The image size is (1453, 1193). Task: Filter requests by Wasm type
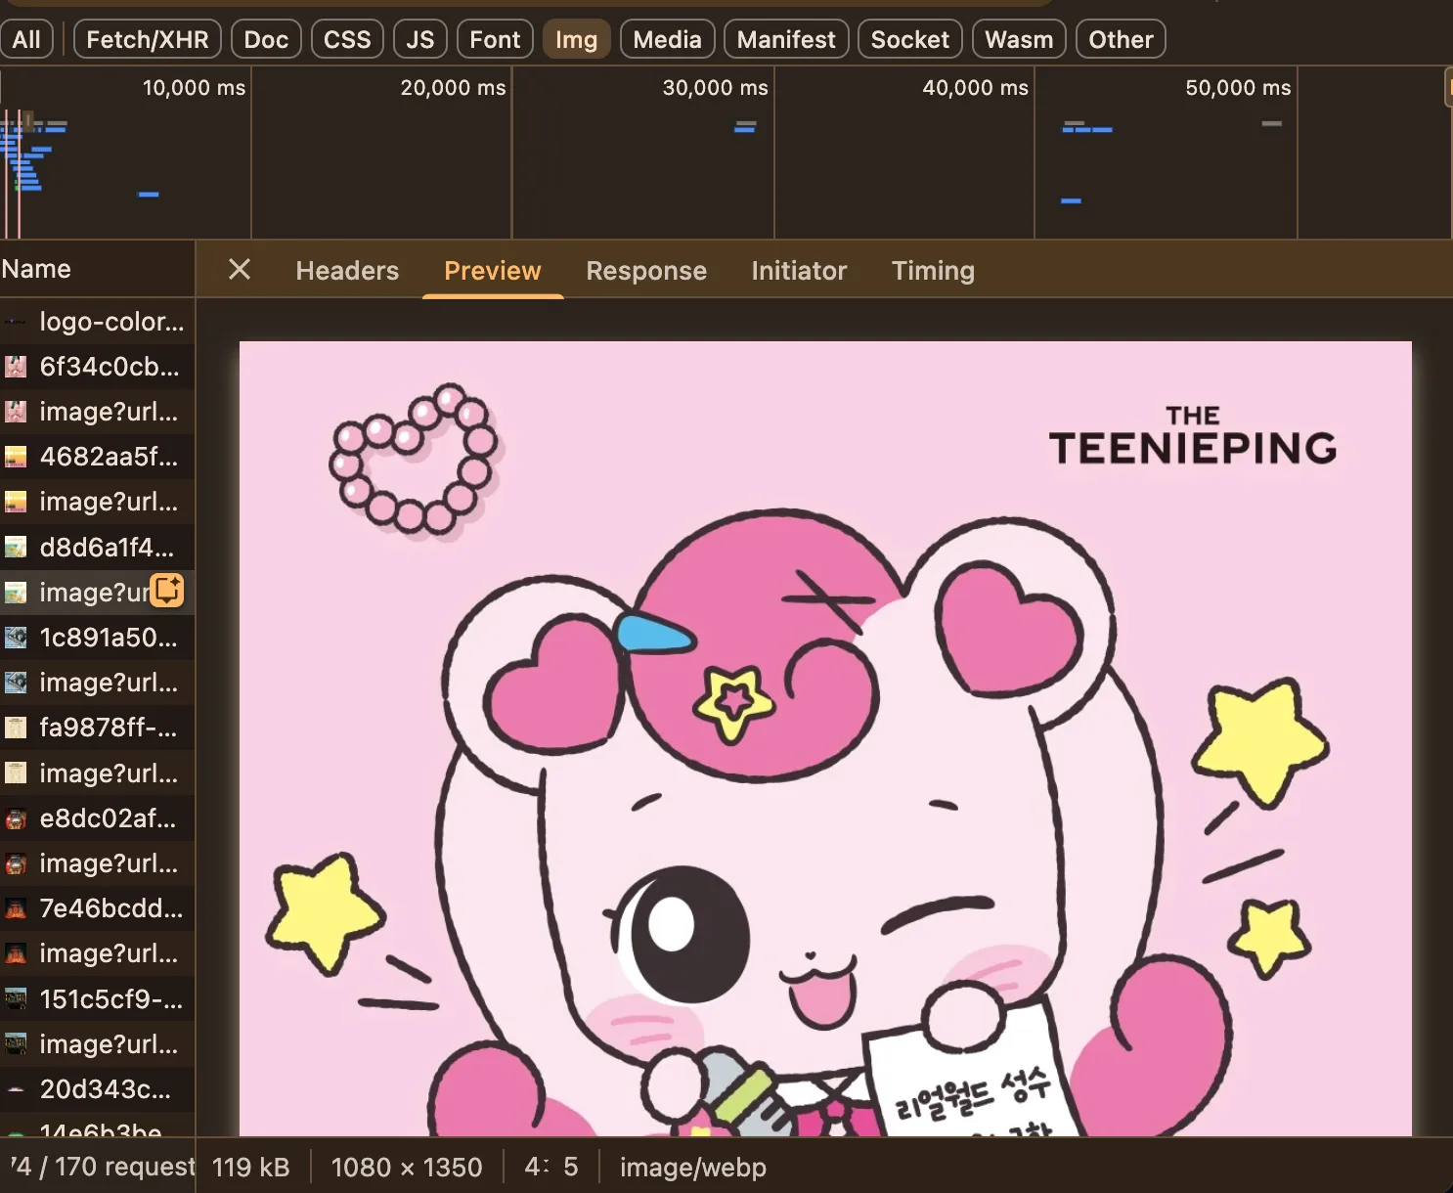point(1019,39)
